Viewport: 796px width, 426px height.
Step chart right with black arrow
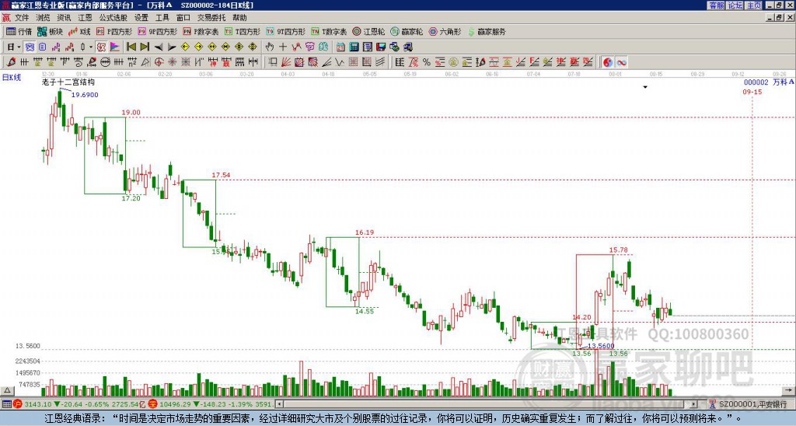172,47
